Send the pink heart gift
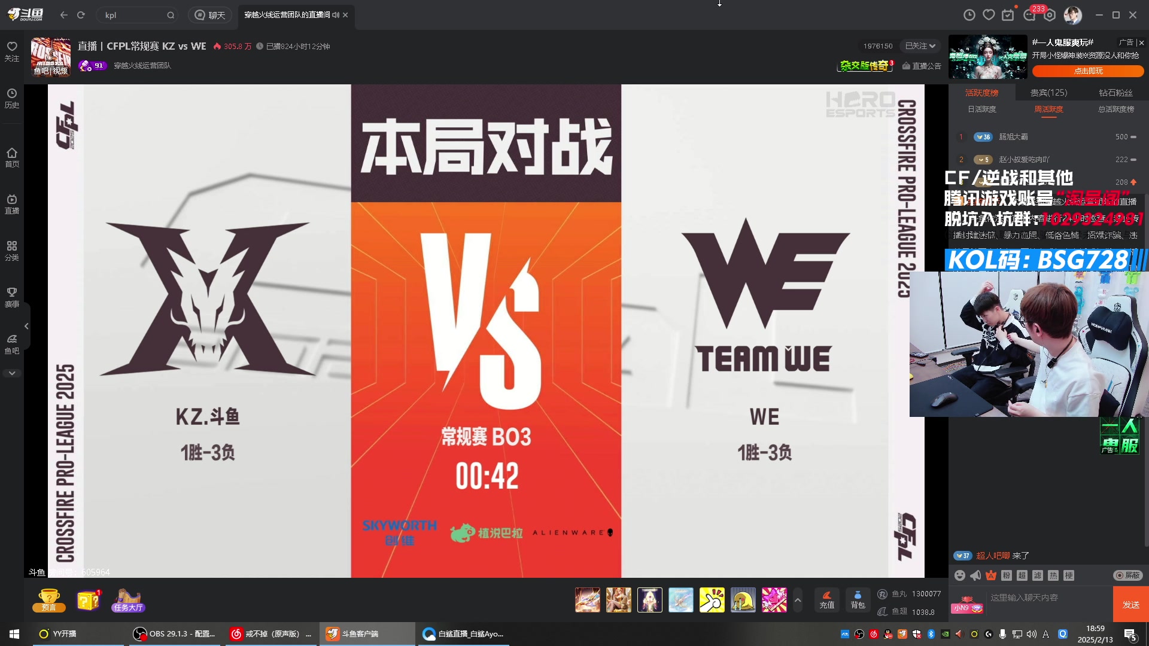The width and height of the screenshot is (1149, 646). pyautogui.click(x=774, y=600)
